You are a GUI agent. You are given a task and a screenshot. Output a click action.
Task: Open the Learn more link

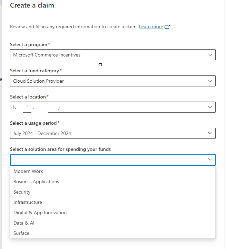point(151,27)
